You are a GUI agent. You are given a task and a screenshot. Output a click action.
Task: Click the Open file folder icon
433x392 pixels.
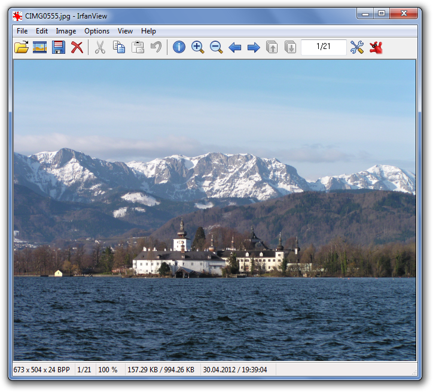tap(22, 47)
